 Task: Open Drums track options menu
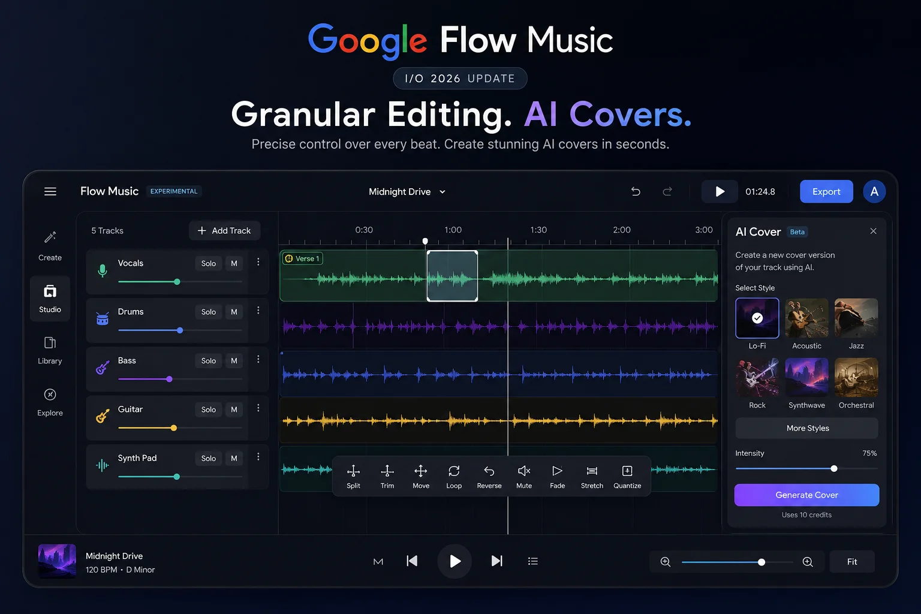click(x=258, y=311)
